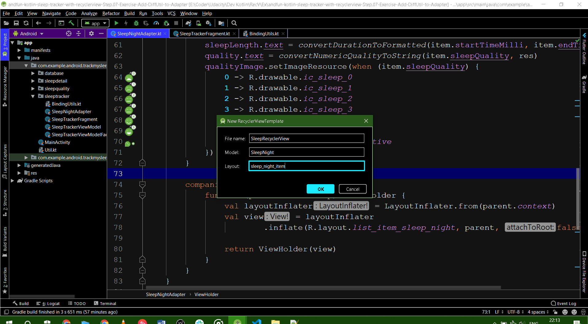Click the editor horizontal scrollbar
Viewport: 588px width, 324px height.
click(x=323, y=287)
